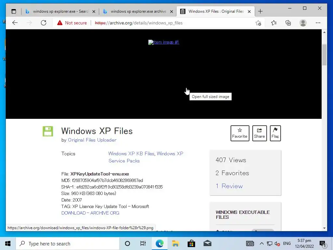Viewport: 333px width, 250px height.
Task: Close the windows xp explorer.exe Search tab
Action: [x=94, y=11]
